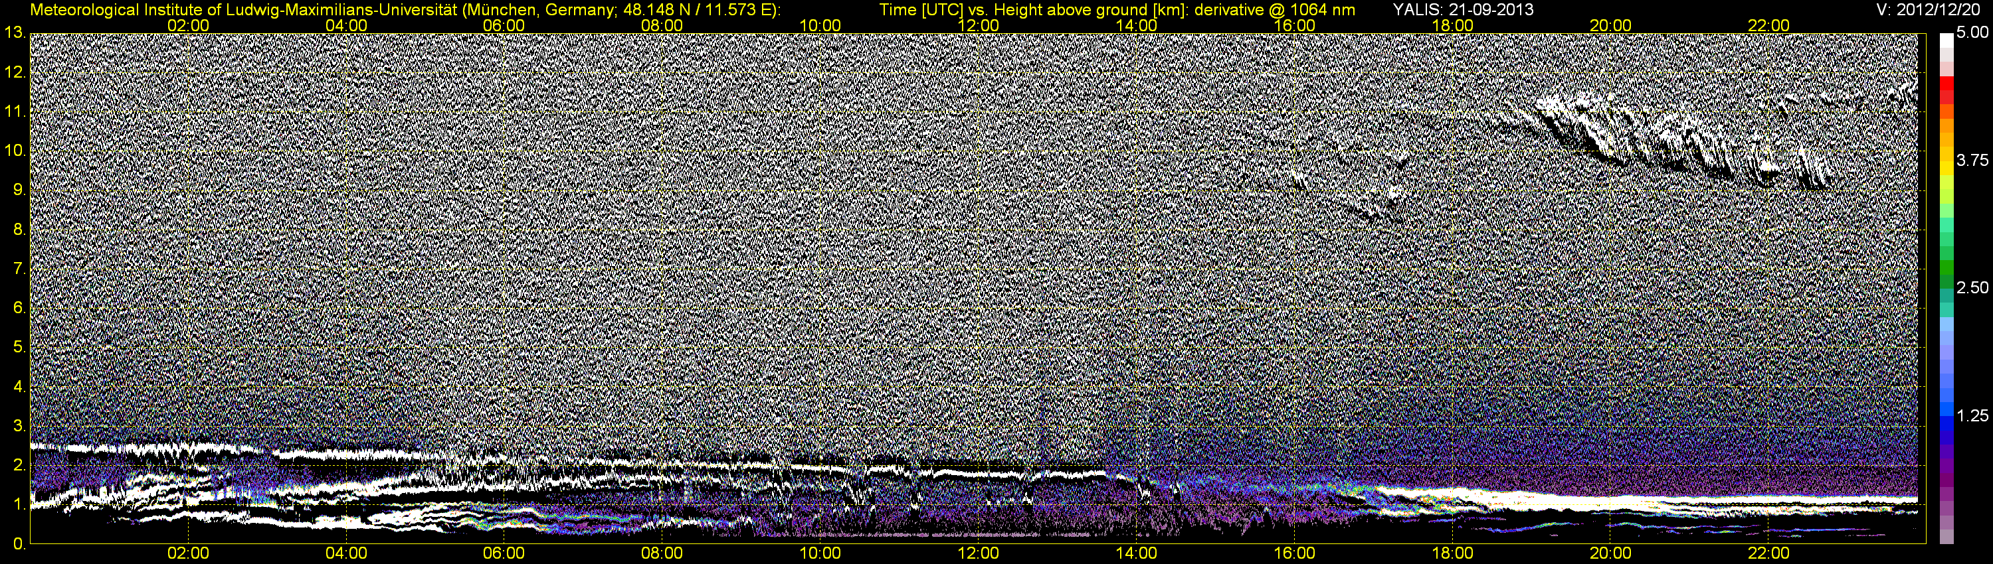Select the 16:00 label on upper time axis
The height and width of the screenshot is (564, 1993).
click(x=1294, y=25)
